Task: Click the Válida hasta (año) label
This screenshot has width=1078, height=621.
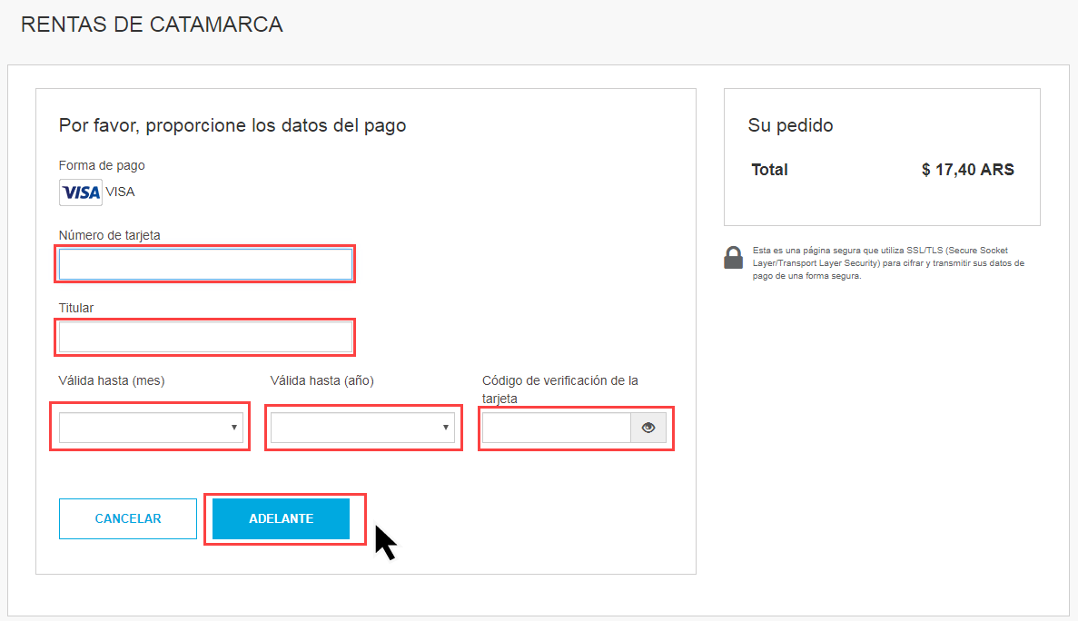Action: pos(321,380)
